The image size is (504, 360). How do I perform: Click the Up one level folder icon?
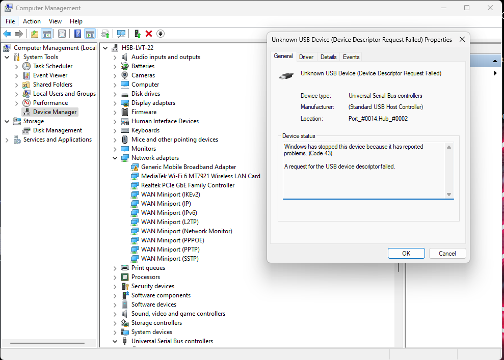(34, 34)
